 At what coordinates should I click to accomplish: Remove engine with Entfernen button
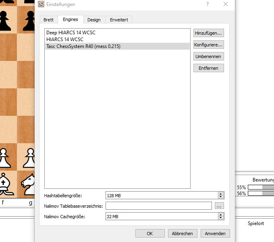[x=208, y=68]
